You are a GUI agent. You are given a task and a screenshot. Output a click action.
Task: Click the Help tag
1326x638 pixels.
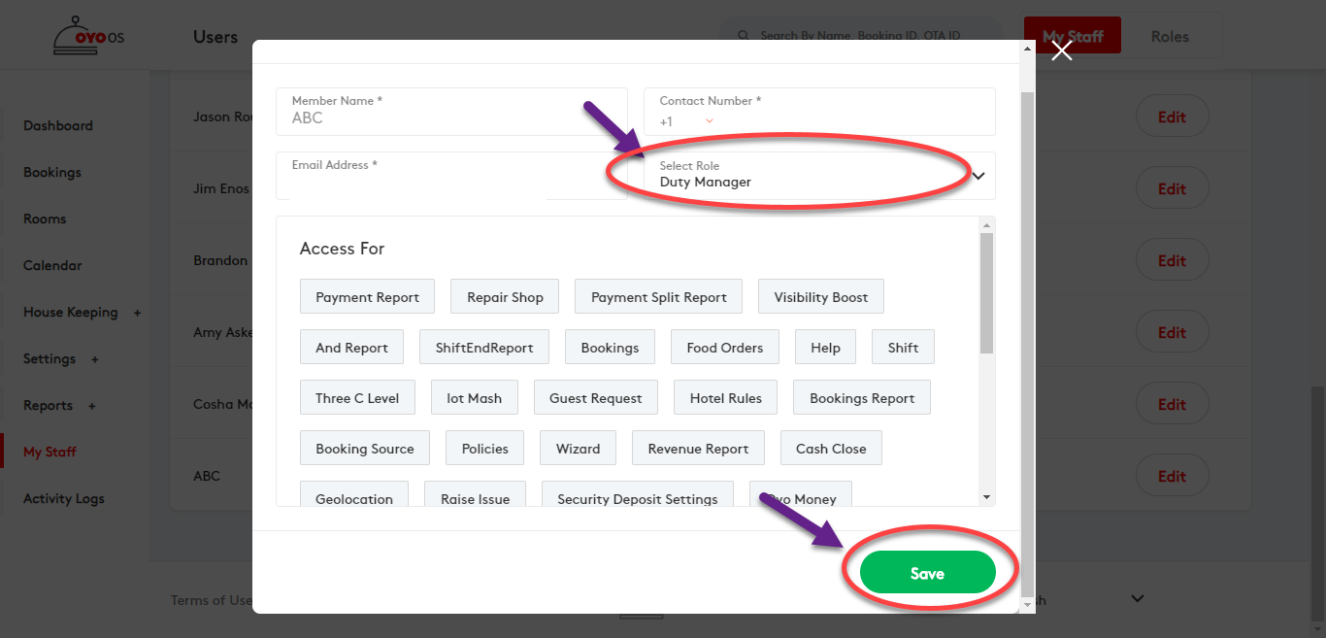click(825, 348)
